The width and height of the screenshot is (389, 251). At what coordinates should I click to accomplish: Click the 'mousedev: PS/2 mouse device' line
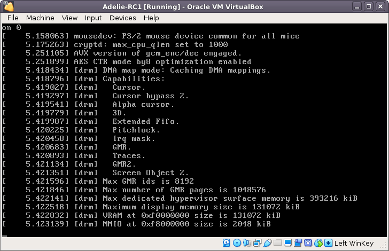click(151, 36)
